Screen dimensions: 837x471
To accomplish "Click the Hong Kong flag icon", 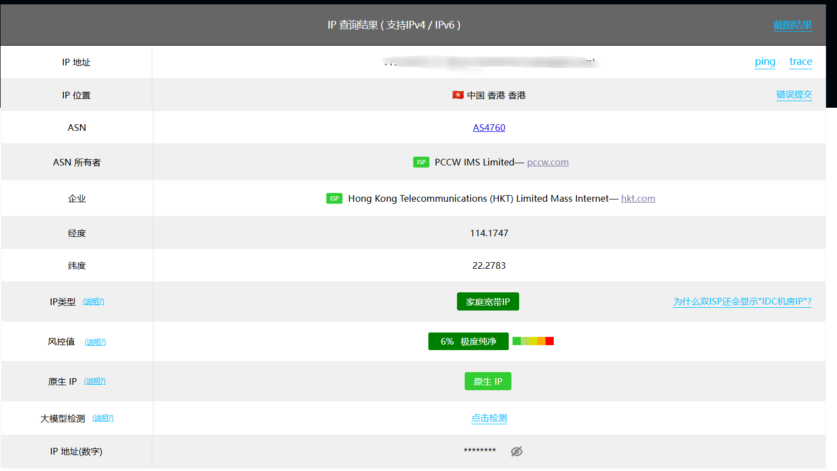I will click(458, 95).
